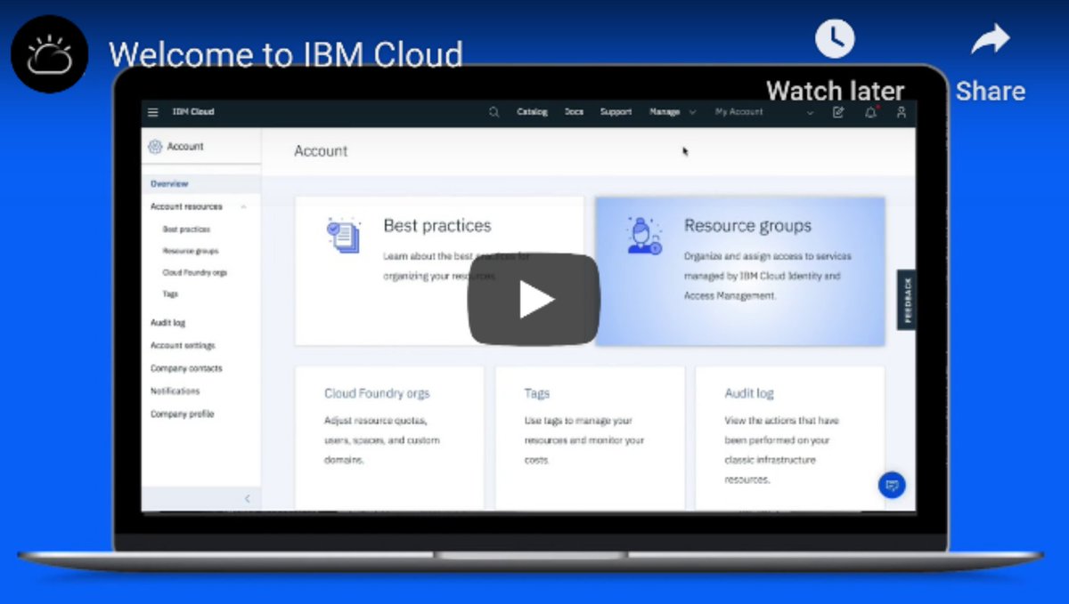Open the Docs menu item
The image size is (1069, 604).
pyautogui.click(x=575, y=112)
